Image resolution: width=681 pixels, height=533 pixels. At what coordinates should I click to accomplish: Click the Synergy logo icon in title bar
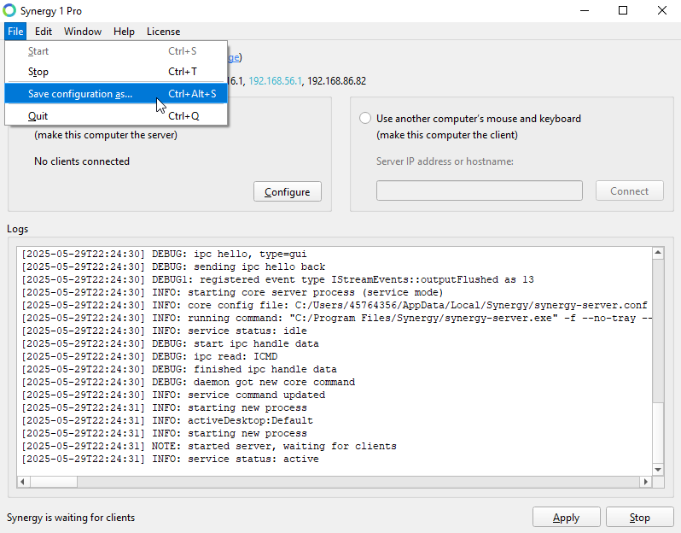(9, 10)
